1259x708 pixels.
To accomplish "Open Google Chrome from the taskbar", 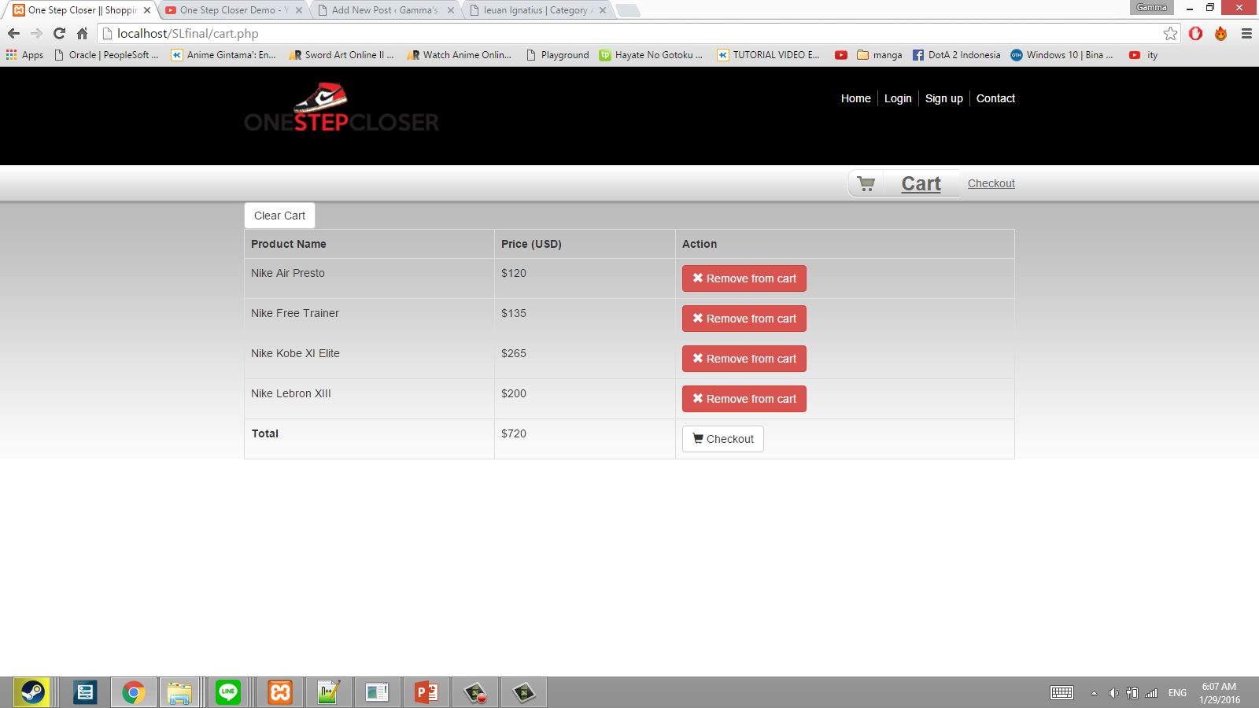I will (133, 692).
